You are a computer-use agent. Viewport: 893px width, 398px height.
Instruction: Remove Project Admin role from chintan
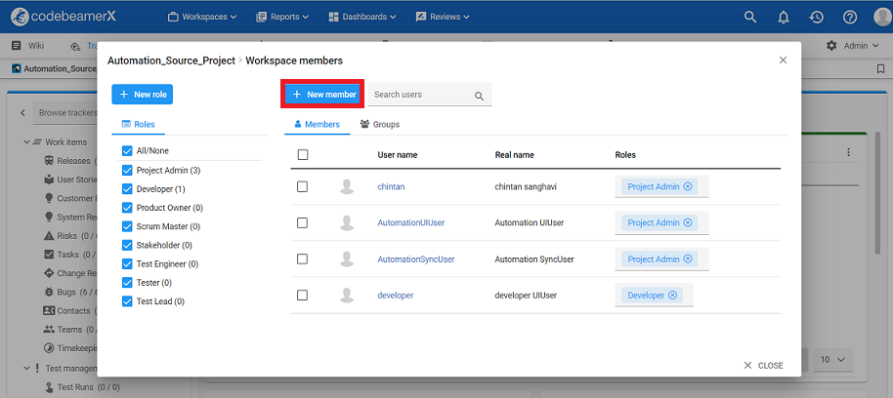(687, 186)
